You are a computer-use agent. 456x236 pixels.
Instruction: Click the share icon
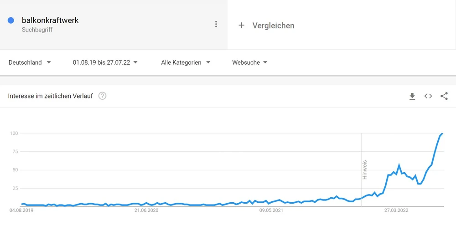pos(444,96)
